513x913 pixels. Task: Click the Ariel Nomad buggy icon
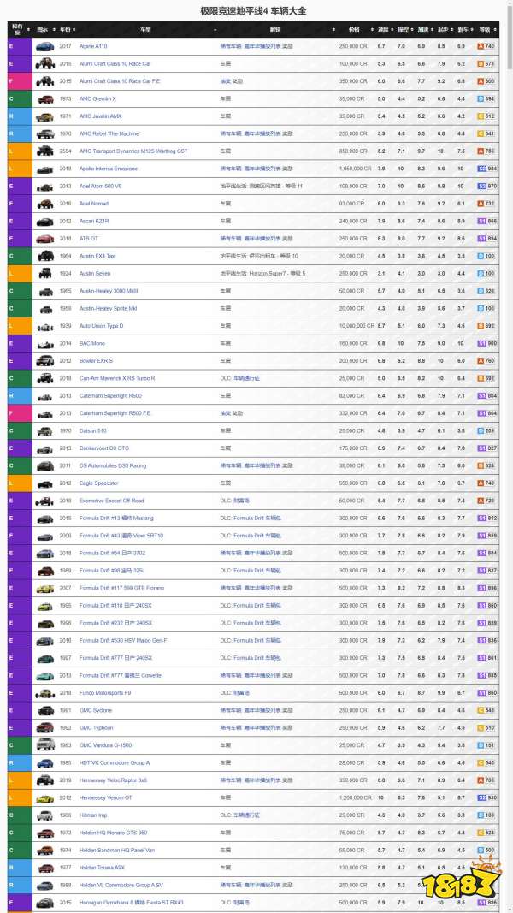[44, 204]
